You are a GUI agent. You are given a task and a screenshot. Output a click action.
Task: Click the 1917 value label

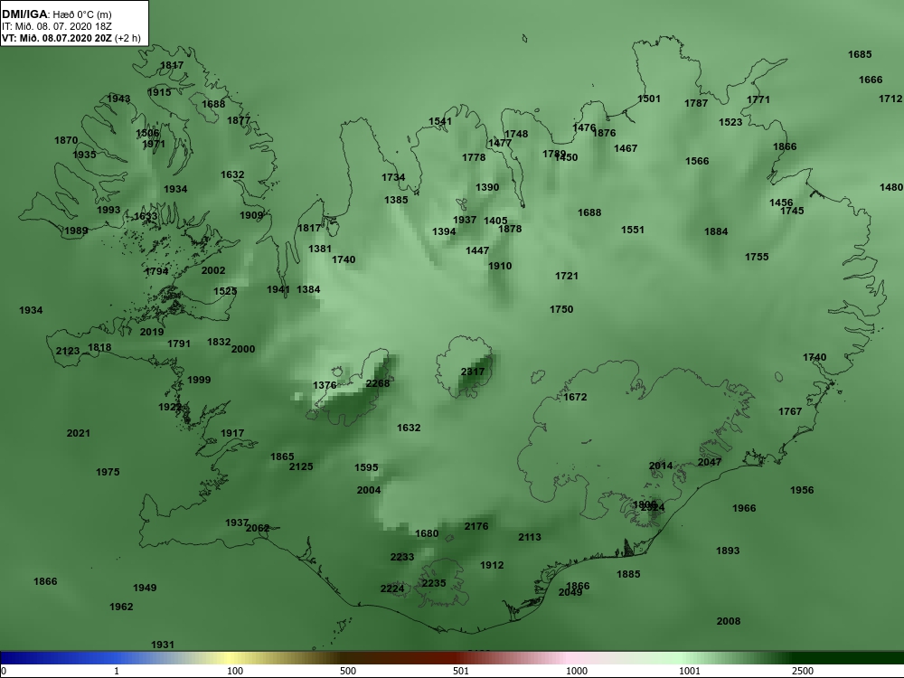[x=232, y=433]
